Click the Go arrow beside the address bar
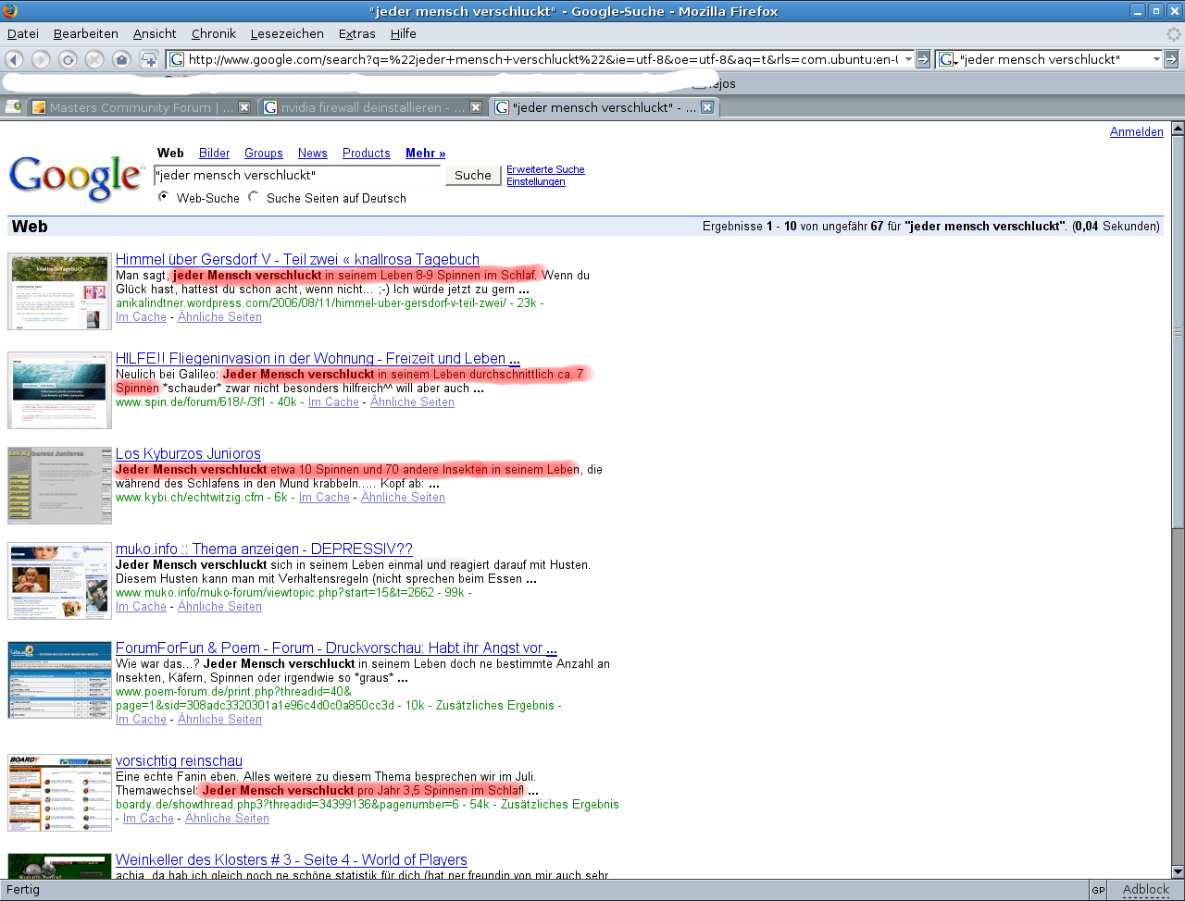This screenshot has width=1185, height=901. pyautogui.click(x=923, y=59)
